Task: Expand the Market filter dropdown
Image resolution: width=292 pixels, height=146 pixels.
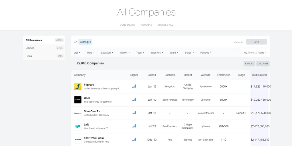Action: (x=125, y=53)
